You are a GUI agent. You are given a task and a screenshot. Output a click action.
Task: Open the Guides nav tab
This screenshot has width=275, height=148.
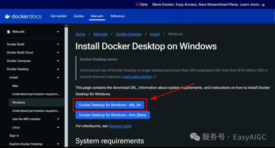(79, 16)
